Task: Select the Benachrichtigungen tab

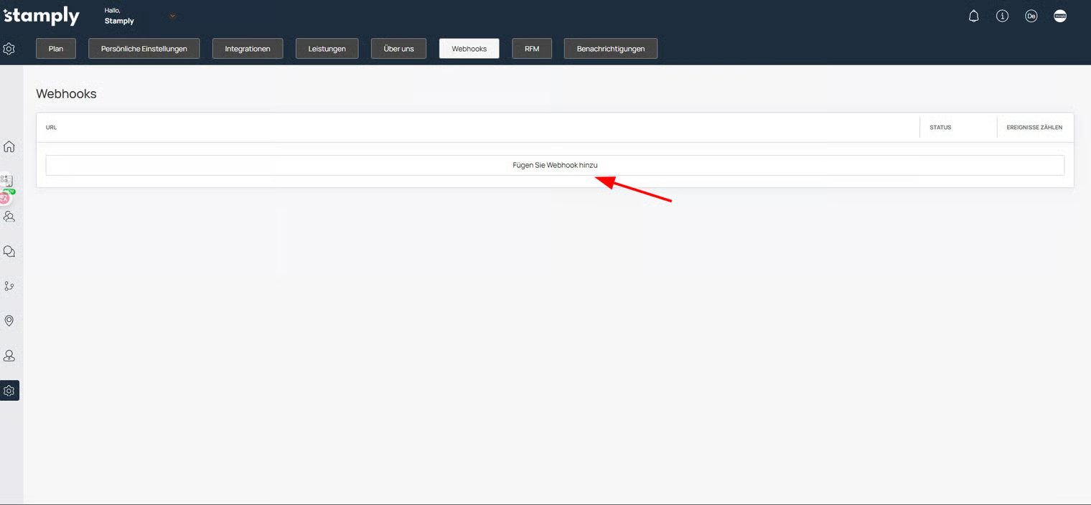Action: [611, 49]
